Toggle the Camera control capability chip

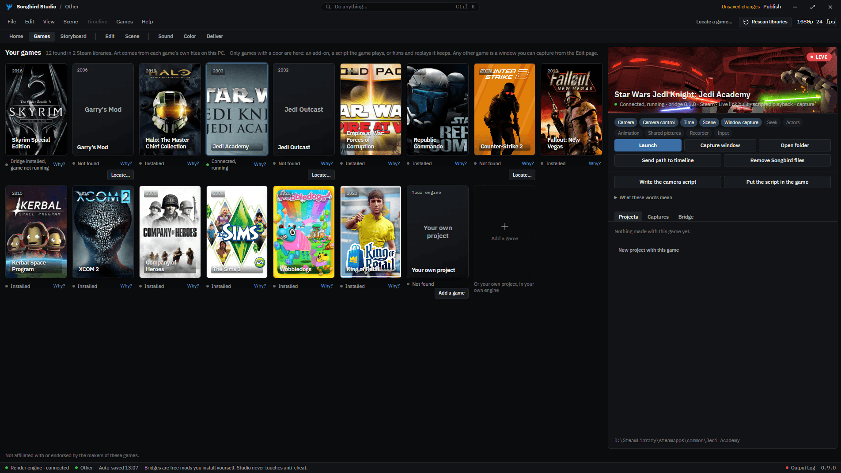[x=659, y=122]
